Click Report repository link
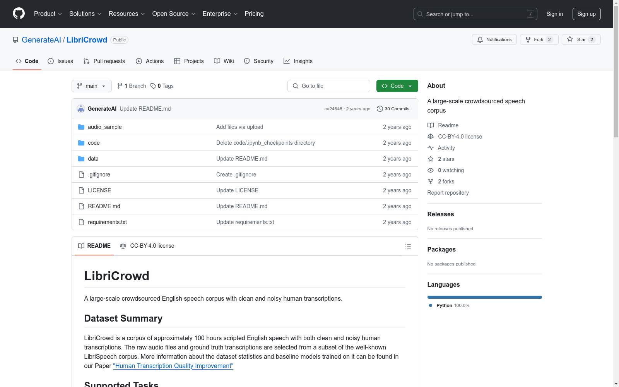The height and width of the screenshot is (387, 619). [448, 193]
